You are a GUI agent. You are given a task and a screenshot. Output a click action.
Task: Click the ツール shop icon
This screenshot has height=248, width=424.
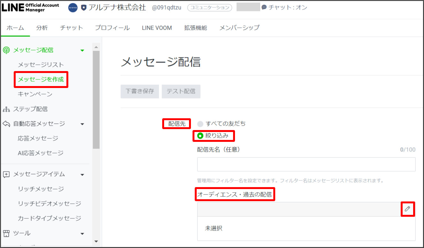click(x=6, y=233)
